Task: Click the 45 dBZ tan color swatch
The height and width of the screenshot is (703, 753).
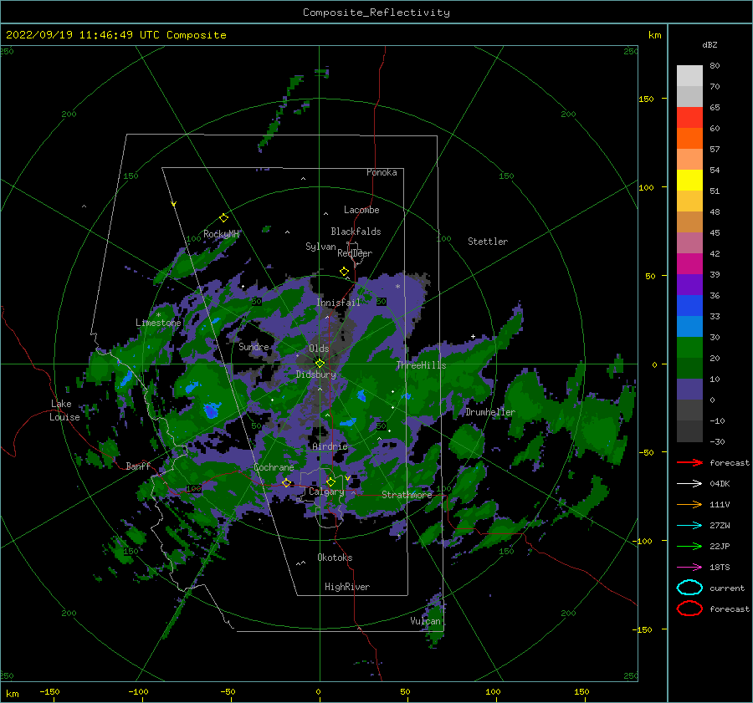Action: pos(689,222)
